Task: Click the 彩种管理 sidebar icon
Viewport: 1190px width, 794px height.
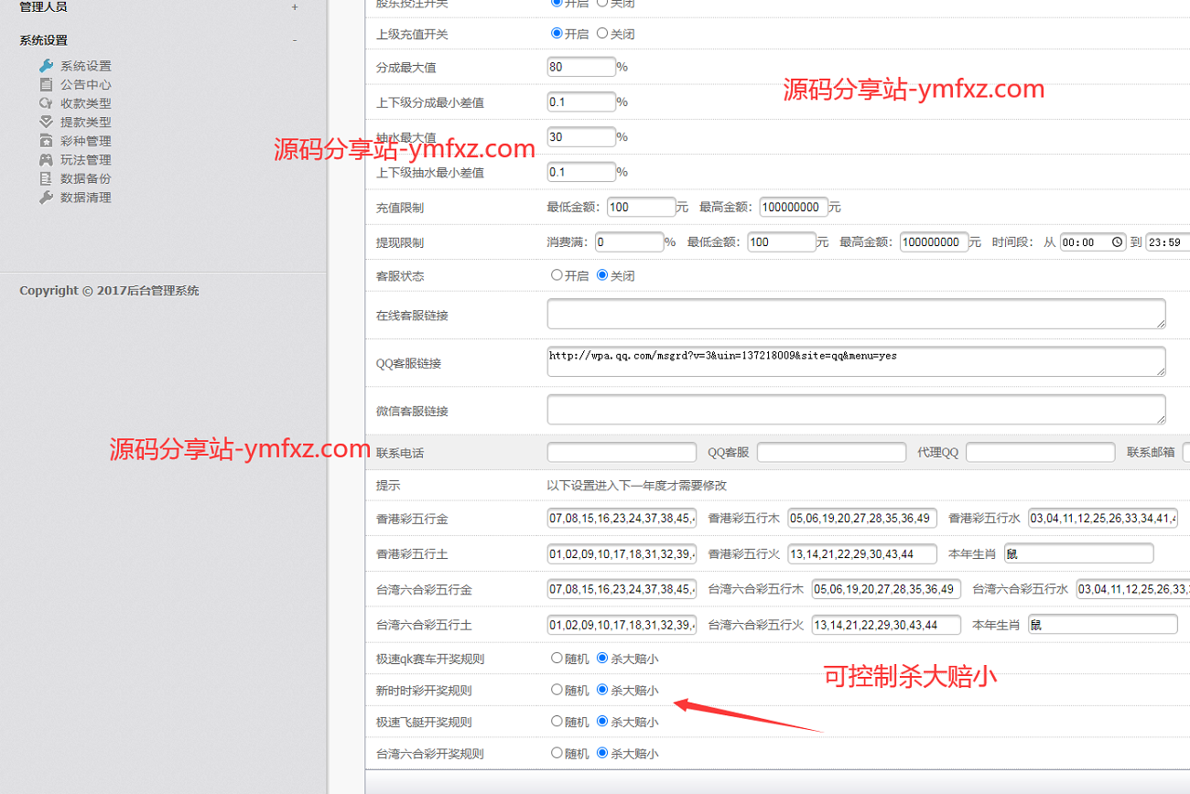Action: coord(46,141)
